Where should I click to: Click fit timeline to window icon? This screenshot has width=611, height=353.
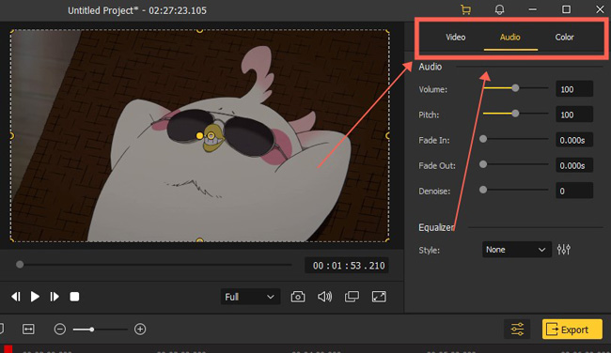pos(28,330)
